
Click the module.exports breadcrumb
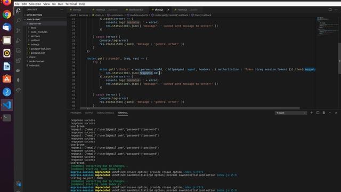[x=139, y=15]
